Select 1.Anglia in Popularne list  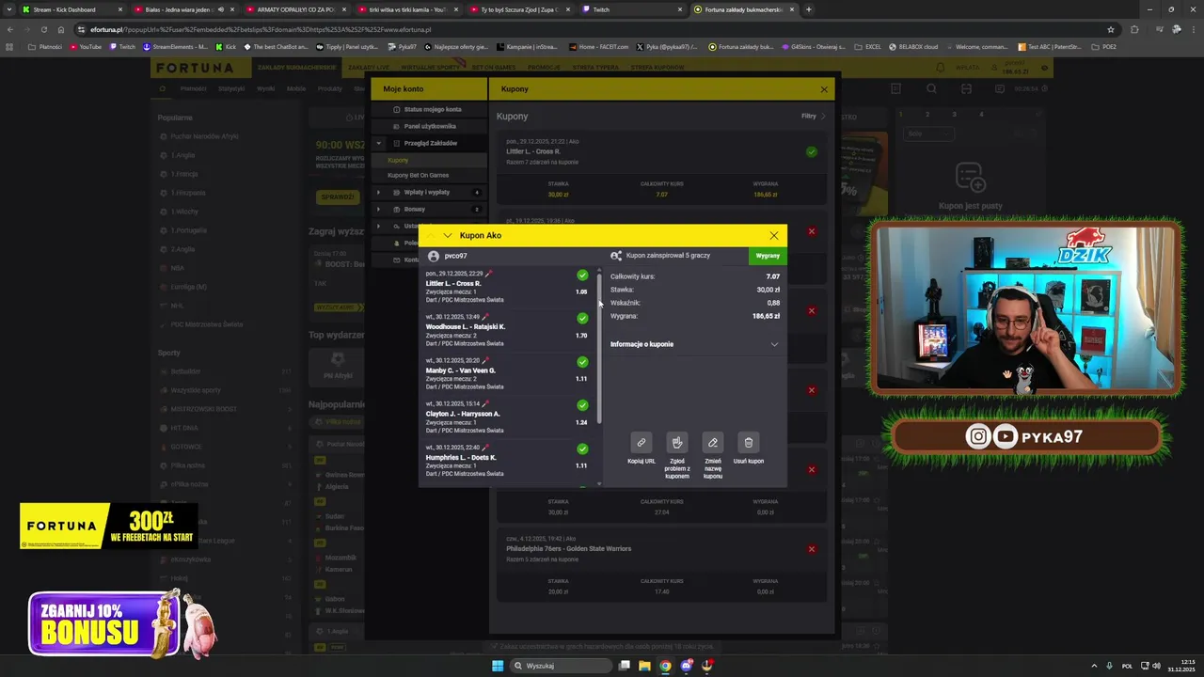tap(183, 155)
